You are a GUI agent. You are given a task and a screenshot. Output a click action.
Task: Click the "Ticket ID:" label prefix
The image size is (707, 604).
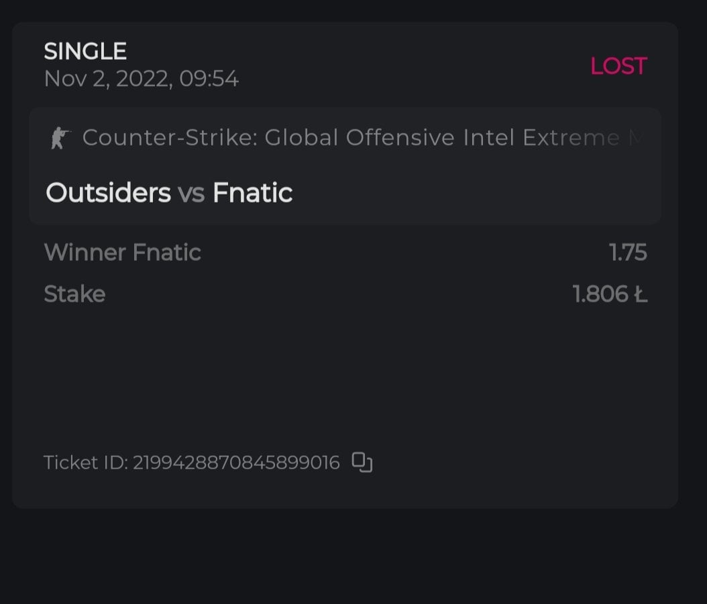click(85, 463)
